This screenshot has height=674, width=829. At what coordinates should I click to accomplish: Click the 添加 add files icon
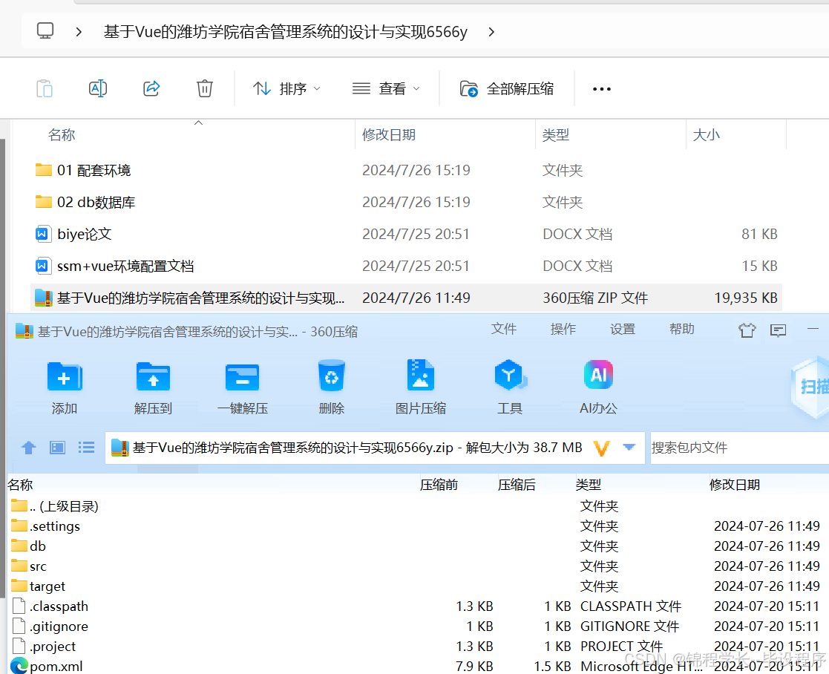tap(65, 376)
